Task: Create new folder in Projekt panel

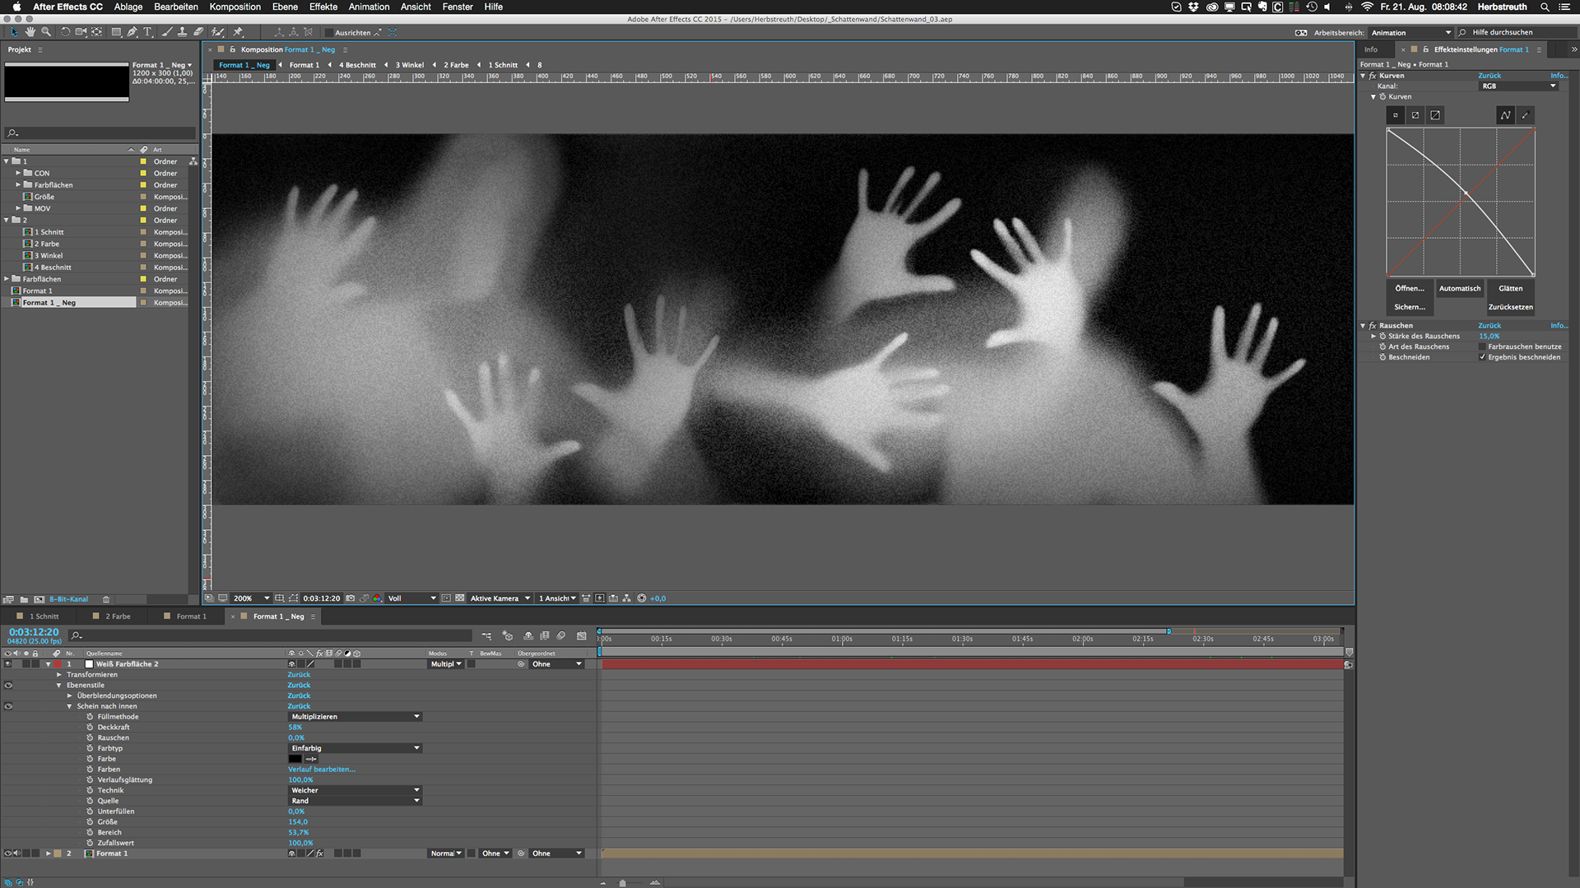Action: tap(24, 599)
